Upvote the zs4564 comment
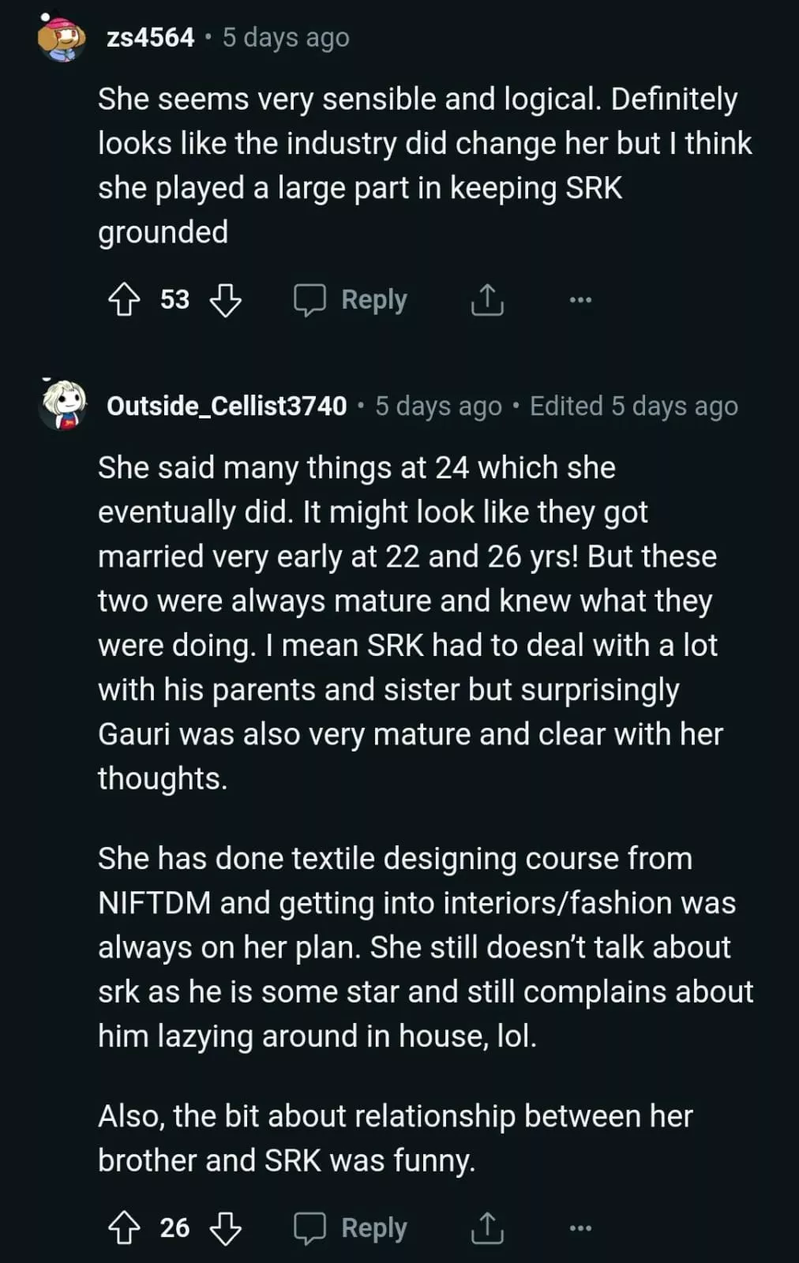 click(124, 300)
